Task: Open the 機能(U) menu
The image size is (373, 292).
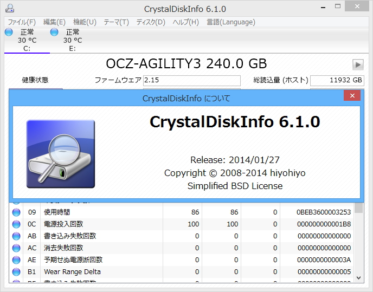Action: pos(85,22)
